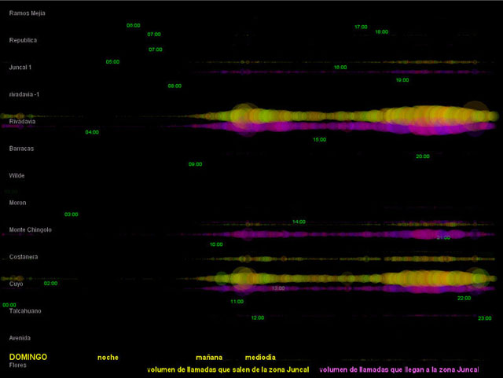Click the 06:00 time marker
Image resolution: width=503 pixels, height=378 pixels.
point(133,25)
